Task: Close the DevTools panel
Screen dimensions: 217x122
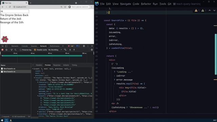Action: [92, 46]
